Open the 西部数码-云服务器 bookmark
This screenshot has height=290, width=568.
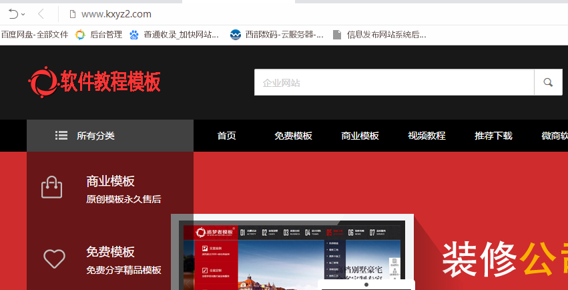coord(284,35)
